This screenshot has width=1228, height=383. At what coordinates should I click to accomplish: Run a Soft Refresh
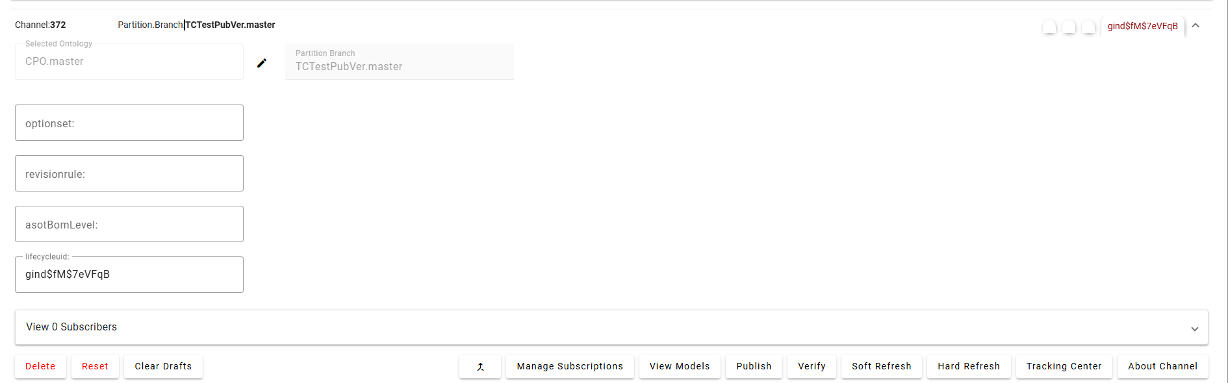tap(882, 367)
